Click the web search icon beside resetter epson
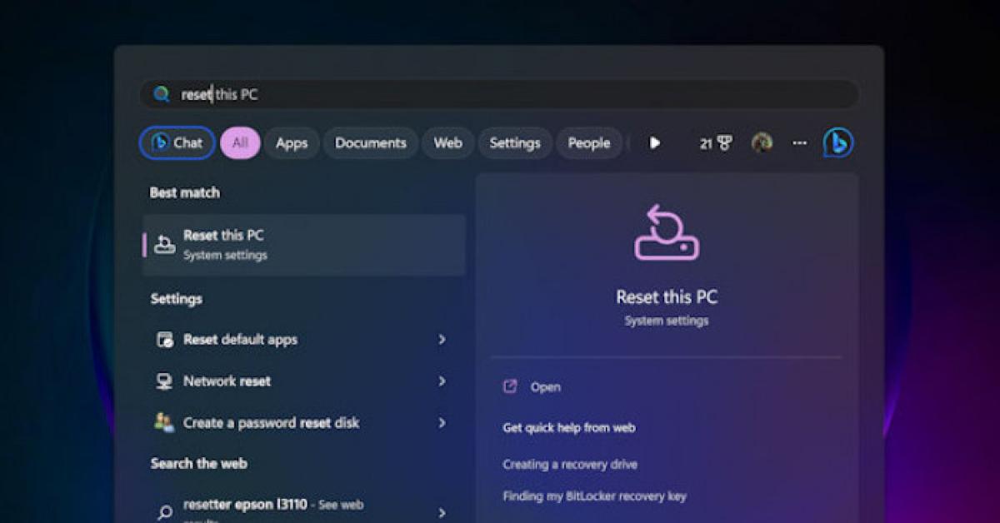This screenshot has width=1000, height=523. tap(165, 512)
